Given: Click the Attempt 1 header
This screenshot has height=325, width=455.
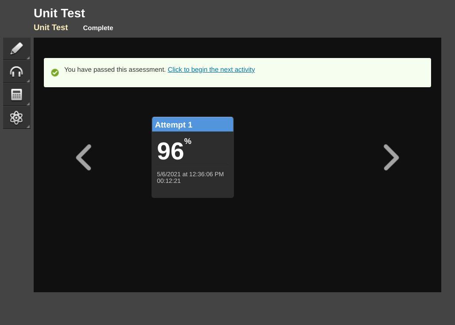Looking at the screenshot, I should (x=193, y=124).
